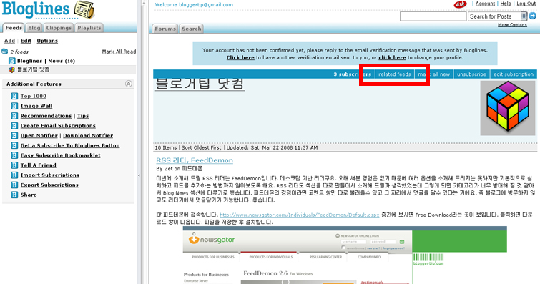
Task: Click the Download Notifier link
Action: pos(88,135)
